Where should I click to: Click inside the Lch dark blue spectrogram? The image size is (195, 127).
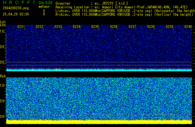99,46
